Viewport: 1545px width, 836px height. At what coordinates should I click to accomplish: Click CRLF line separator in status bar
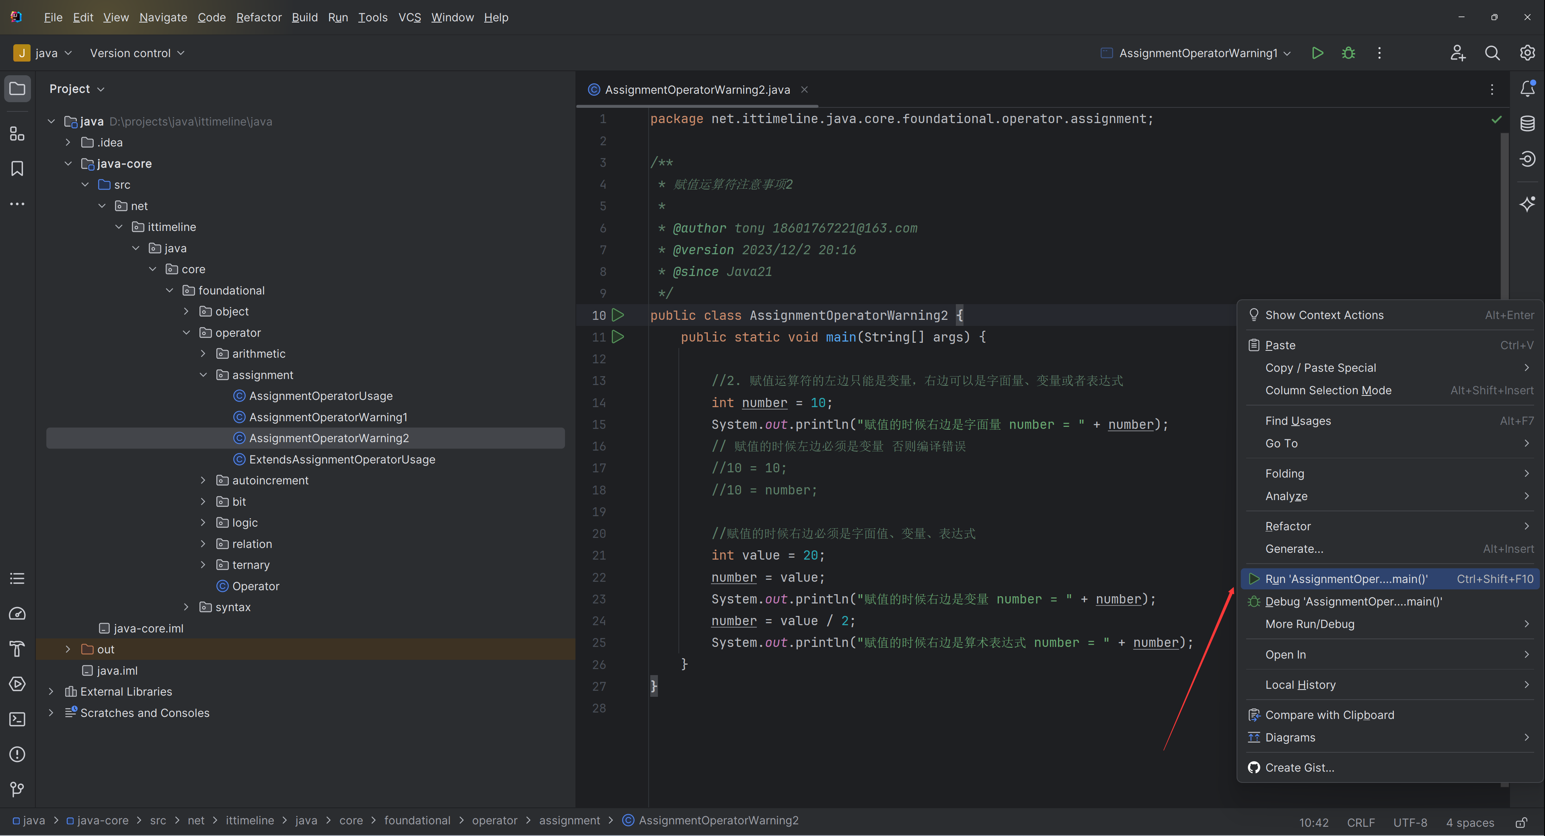(x=1361, y=822)
